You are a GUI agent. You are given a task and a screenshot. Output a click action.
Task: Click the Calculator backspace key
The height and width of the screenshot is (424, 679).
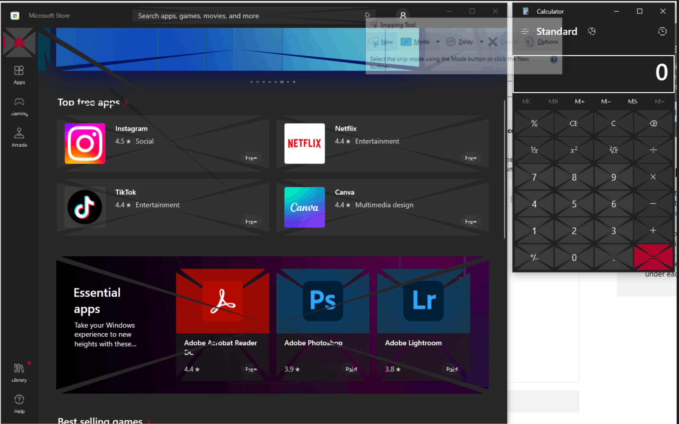point(653,123)
